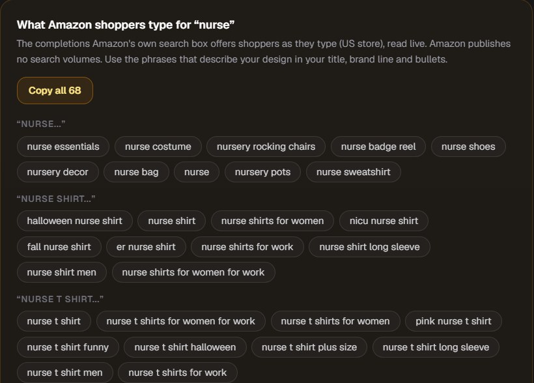Click the halloween nurse shirt chip

point(75,221)
